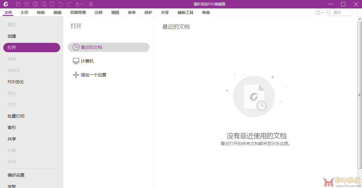Click the create PDF from clipboard icon
362x188 pixels.
pyautogui.click(x=44, y=4)
